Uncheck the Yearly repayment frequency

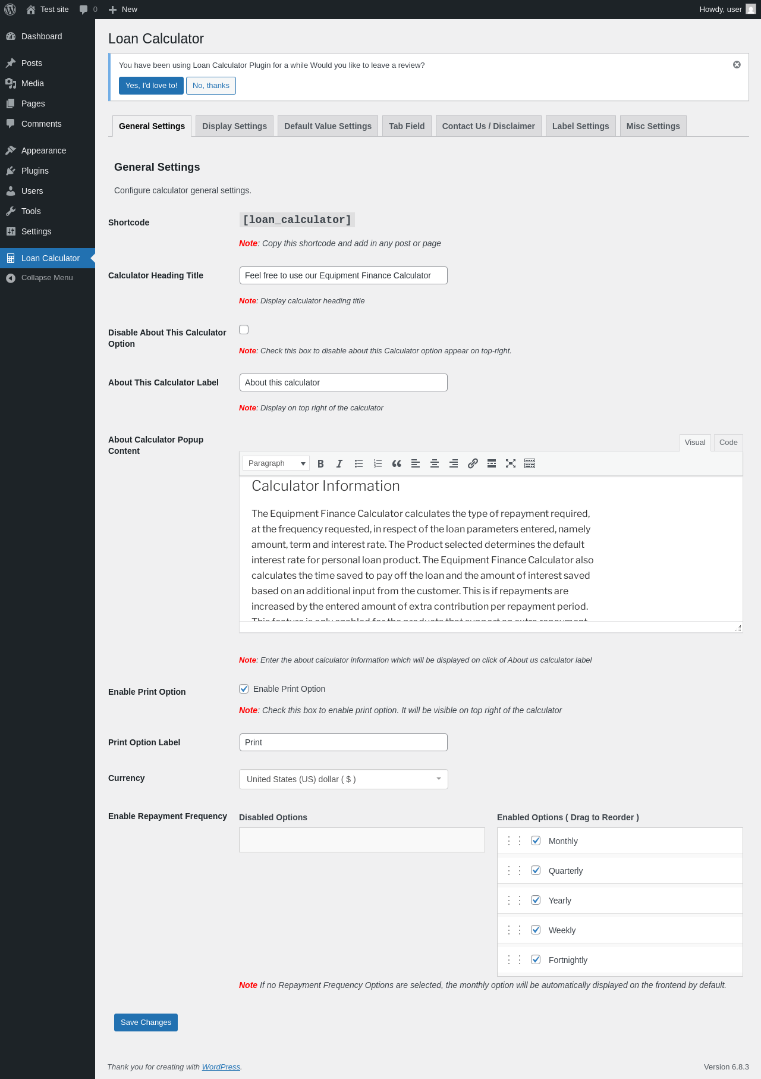[x=536, y=900]
